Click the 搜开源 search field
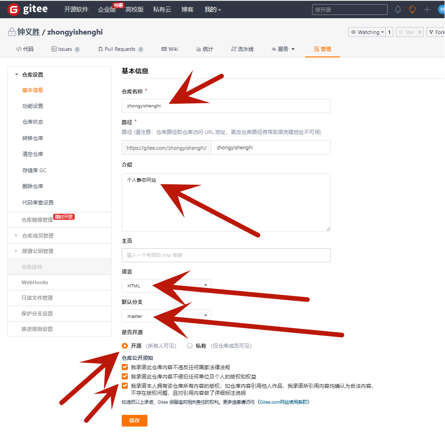This screenshot has height=434, width=445. 350,10
